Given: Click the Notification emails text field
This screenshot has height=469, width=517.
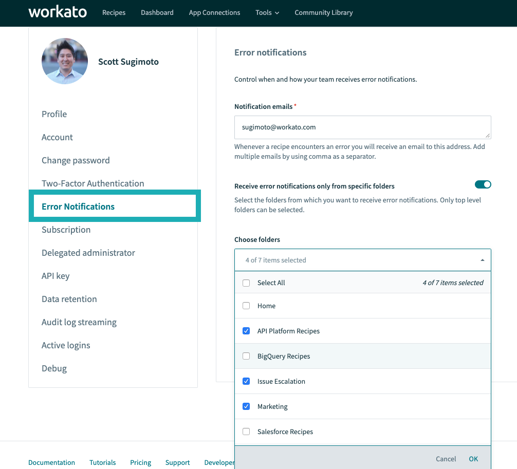Looking at the screenshot, I should point(362,127).
